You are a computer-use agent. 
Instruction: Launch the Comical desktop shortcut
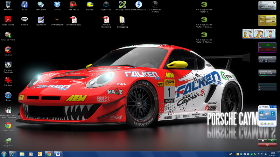pyautogui.click(x=24, y=21)
